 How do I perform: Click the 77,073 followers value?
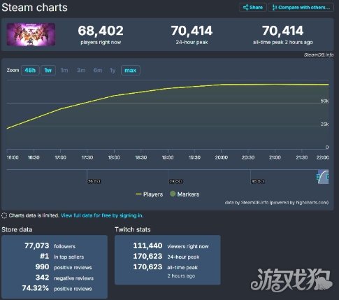pos(37,245)
